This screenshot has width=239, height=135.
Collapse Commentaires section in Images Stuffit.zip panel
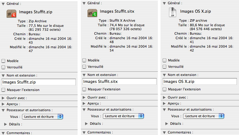click(3, 133)
